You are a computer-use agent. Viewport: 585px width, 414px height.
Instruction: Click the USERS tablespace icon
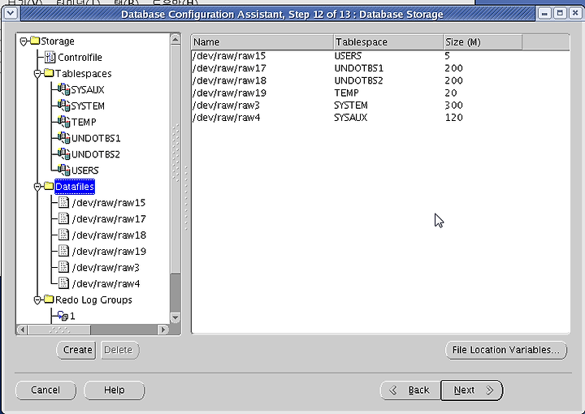point(64,170)
